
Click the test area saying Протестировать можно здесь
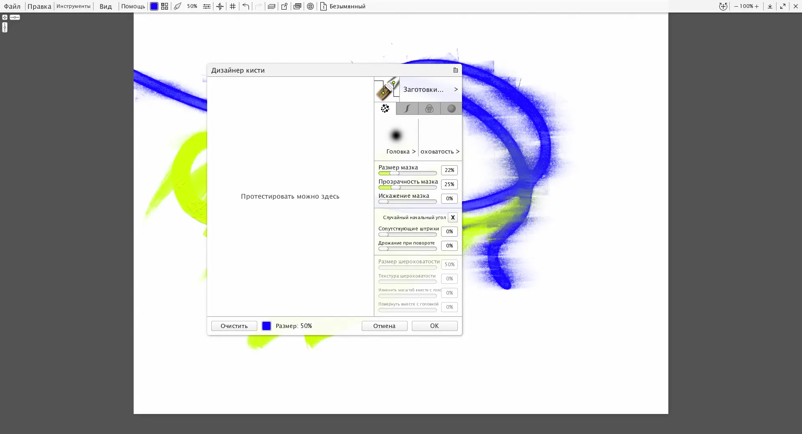290,196
